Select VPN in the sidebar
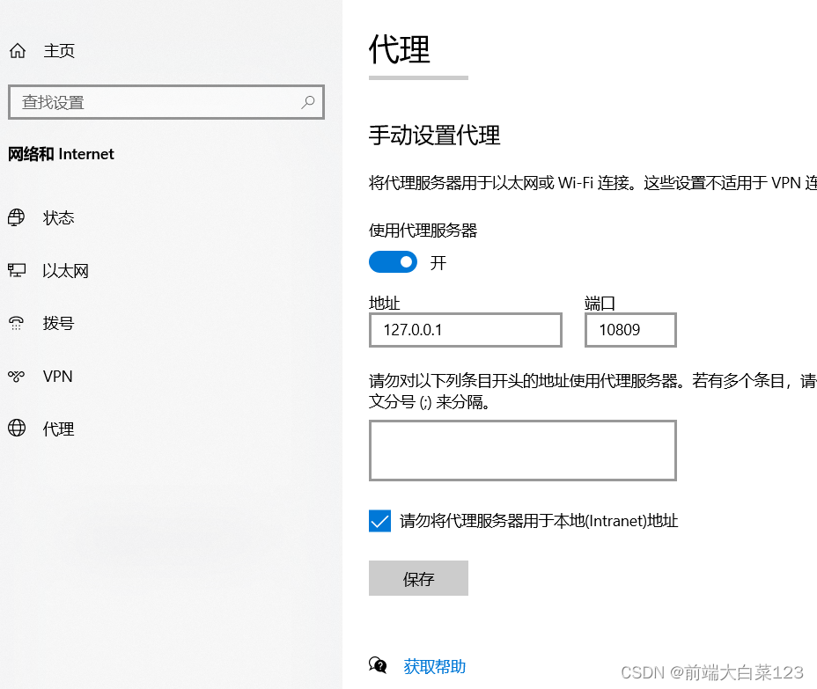The width and height of the screenshot is (817, 689). tap(57, 376)
